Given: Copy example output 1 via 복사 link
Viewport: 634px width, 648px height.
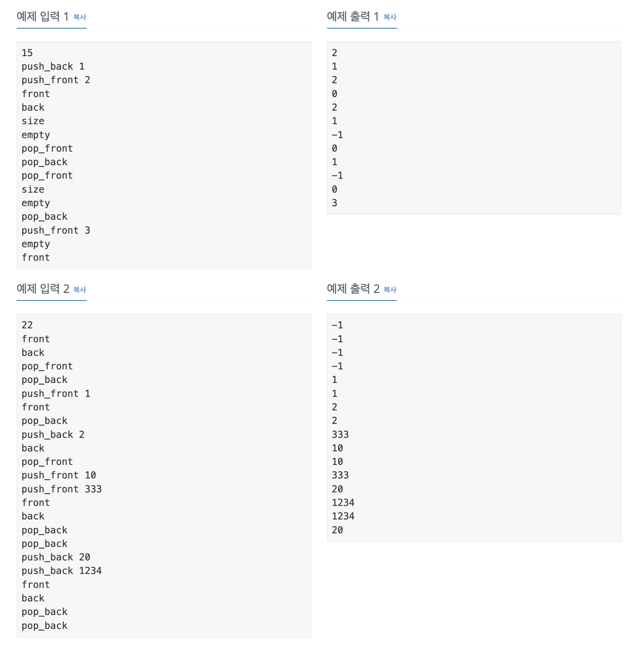Looking at the screenshot, I should click(x=390, y=17).
